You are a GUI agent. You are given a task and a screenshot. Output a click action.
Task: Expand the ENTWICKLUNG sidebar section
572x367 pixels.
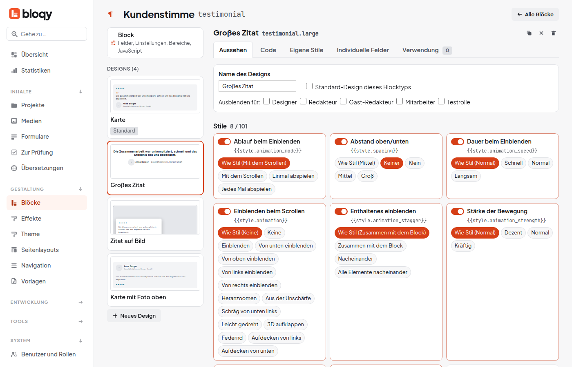[80, 302]
